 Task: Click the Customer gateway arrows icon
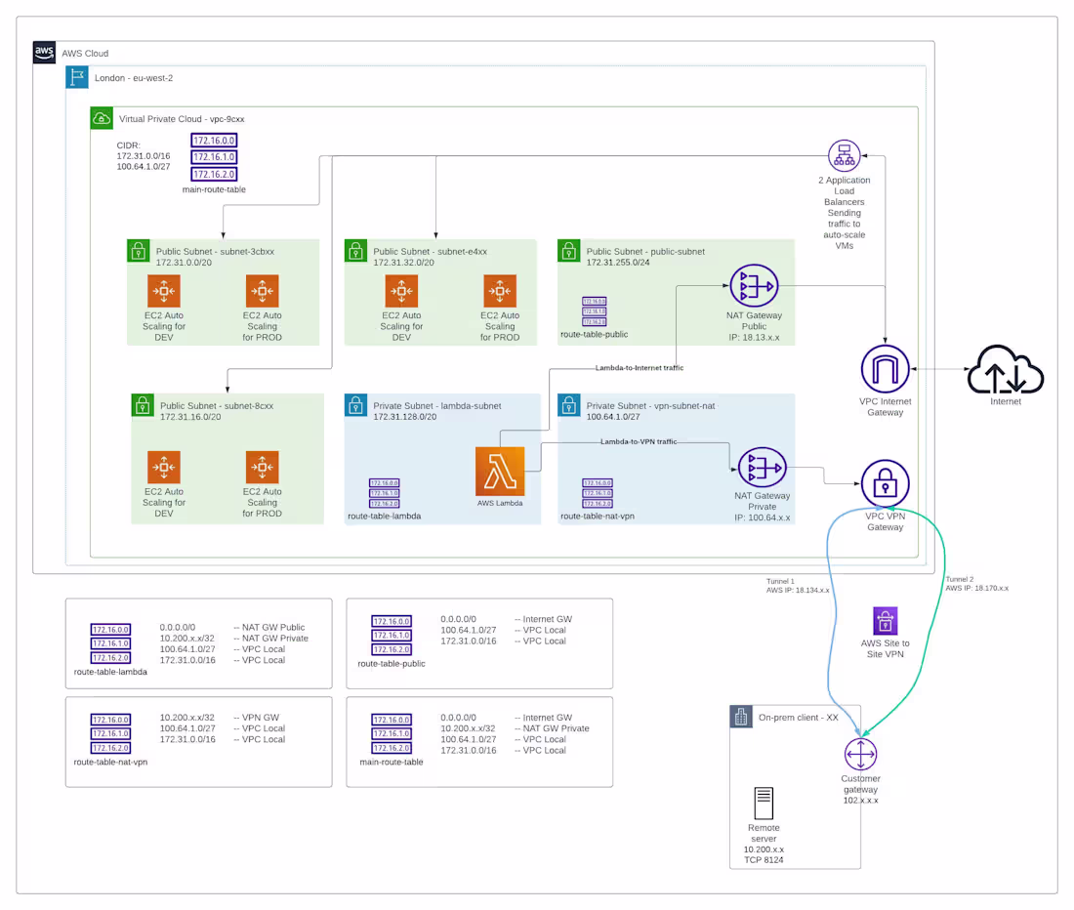[x=860, y=754]
